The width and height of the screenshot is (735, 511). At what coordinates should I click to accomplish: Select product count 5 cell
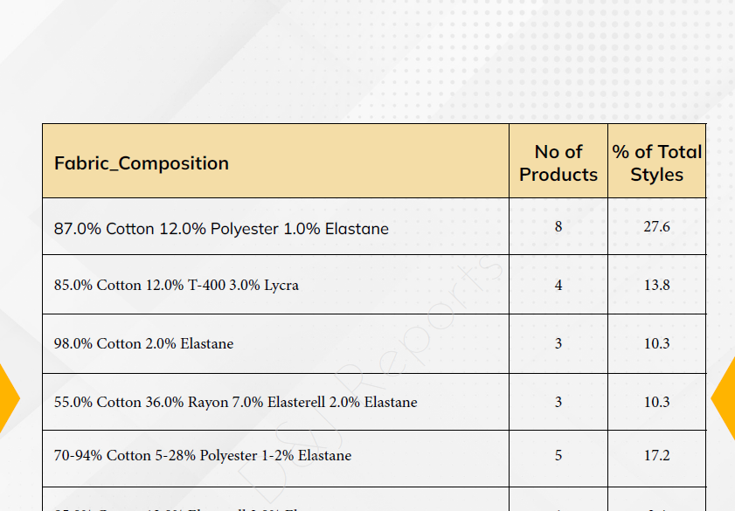pyautogui.click(x=558, y=459)
